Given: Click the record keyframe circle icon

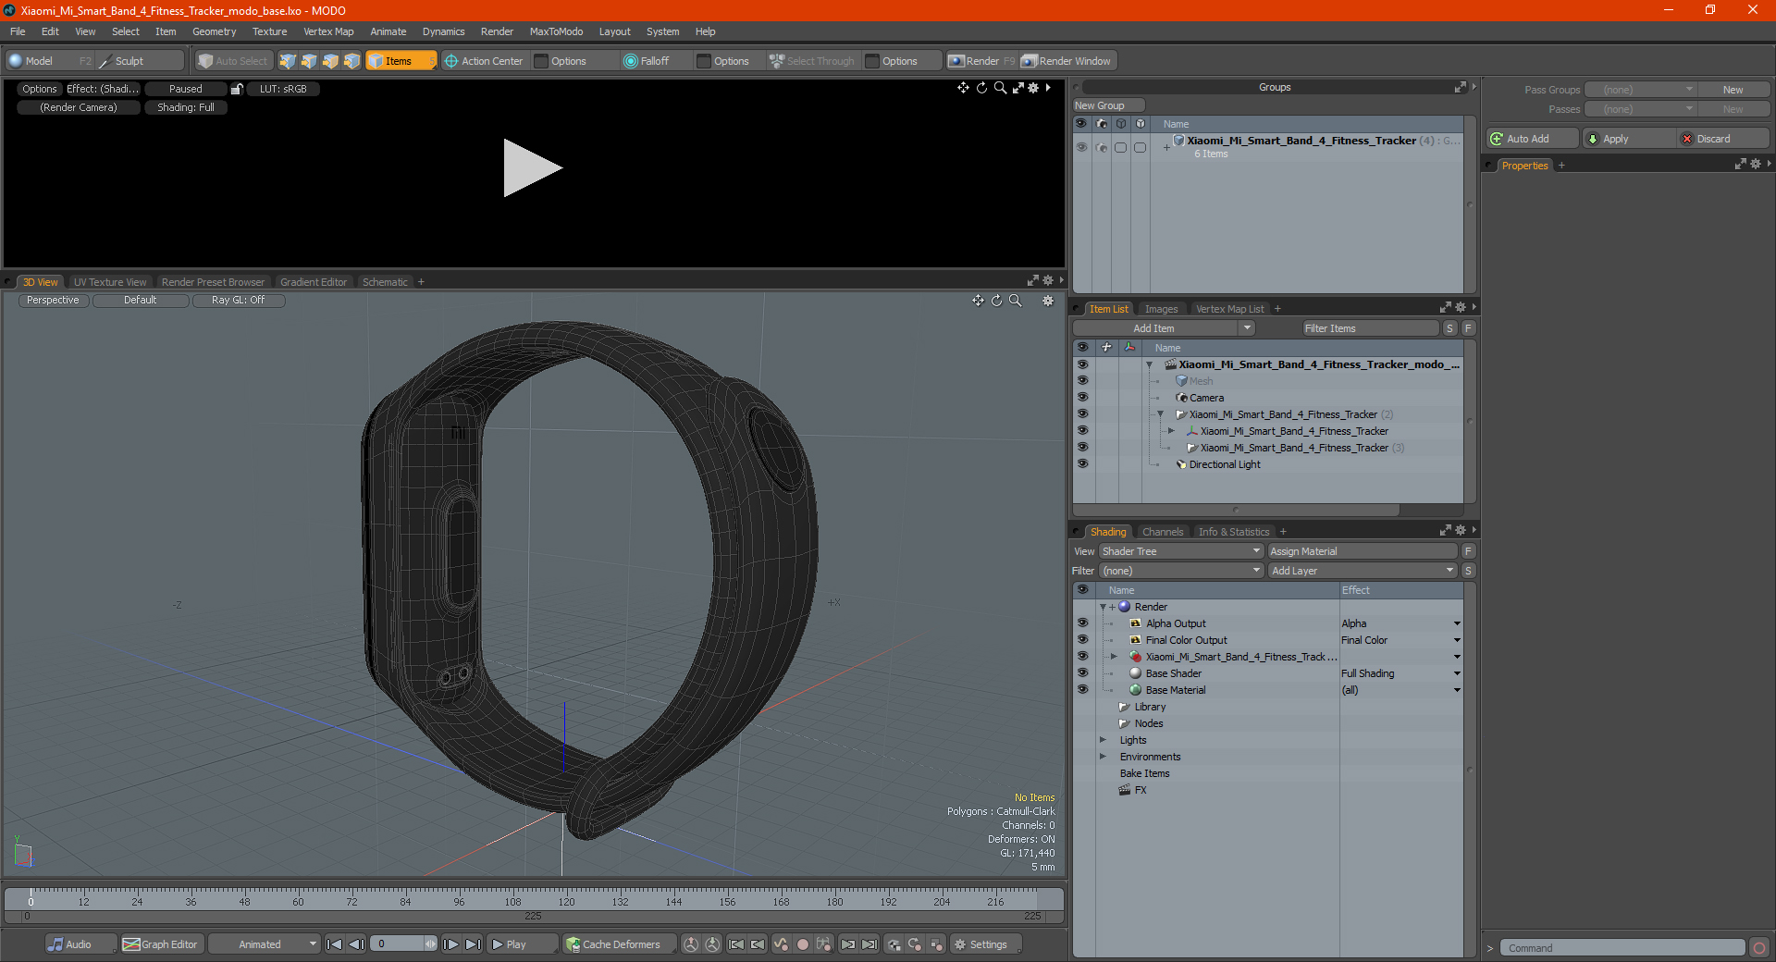Looking at the screenshot, I should click(x=803, y=944).
